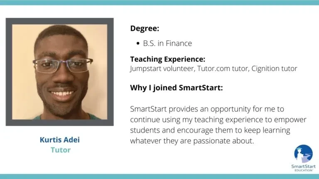
Task: Click the tutor profile photo
Action: click(x=60, y=72)
